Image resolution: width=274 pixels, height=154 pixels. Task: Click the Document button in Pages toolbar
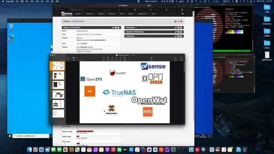pos(182,59)
